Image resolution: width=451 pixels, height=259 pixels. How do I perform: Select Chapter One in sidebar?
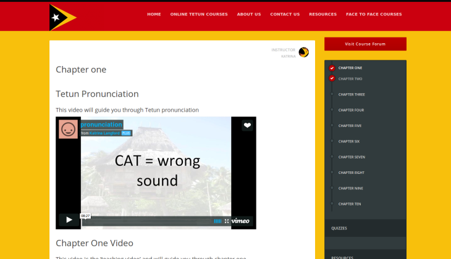(x=350, y=68)
